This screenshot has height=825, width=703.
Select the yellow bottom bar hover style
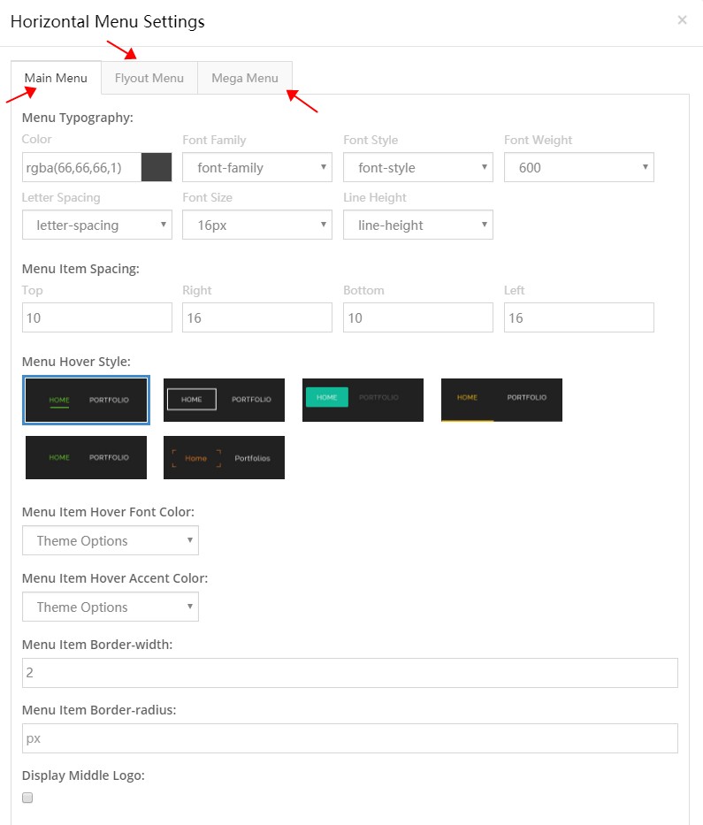[501, 400]
